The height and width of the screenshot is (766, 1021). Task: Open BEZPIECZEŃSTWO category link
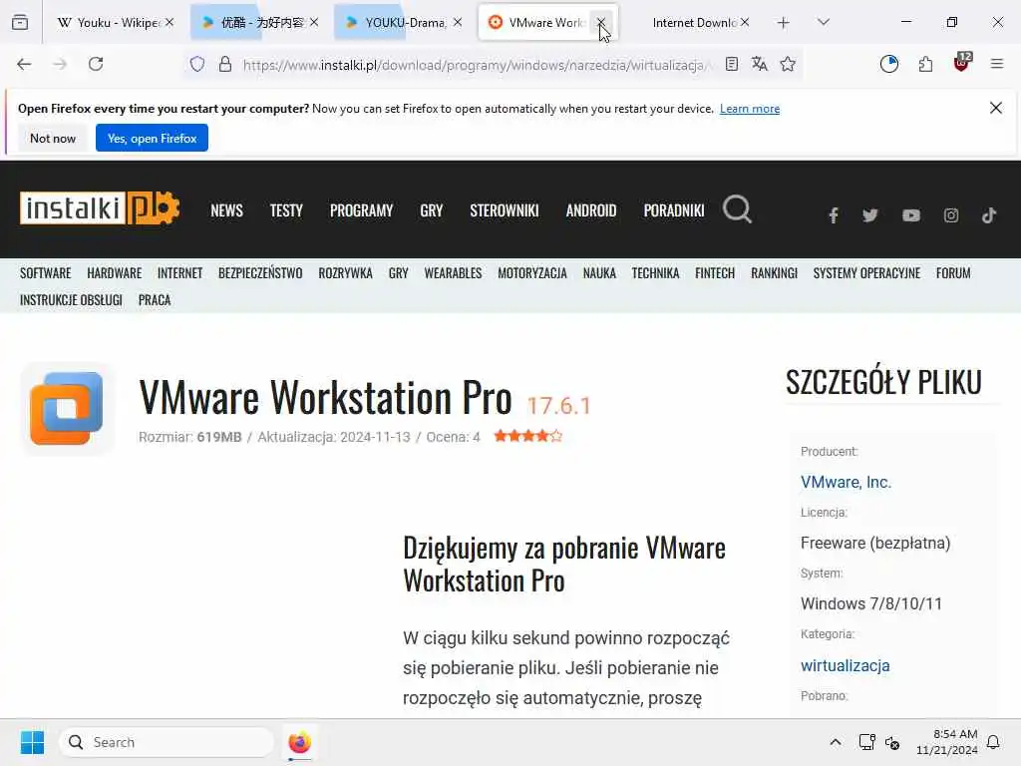[x=260, y=273]
